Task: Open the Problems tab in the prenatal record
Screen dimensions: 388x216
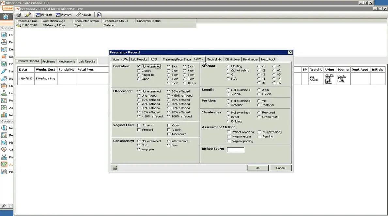Action: point(49,61)
